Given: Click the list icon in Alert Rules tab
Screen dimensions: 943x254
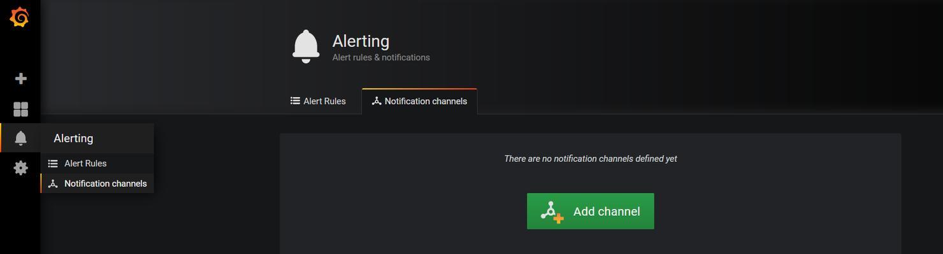Looking at the screenshot, I should pyautogui.click(x=295, y=100).
